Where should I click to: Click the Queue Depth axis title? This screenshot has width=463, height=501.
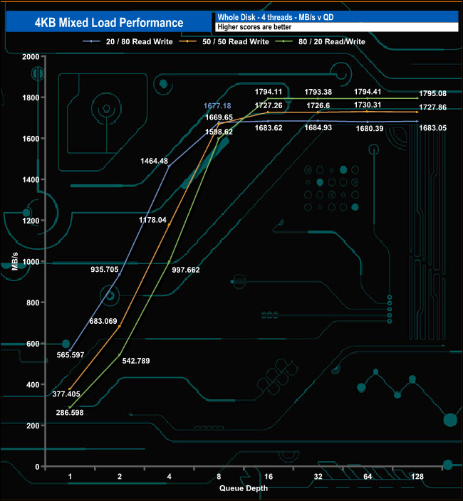[x=243, y=489]
